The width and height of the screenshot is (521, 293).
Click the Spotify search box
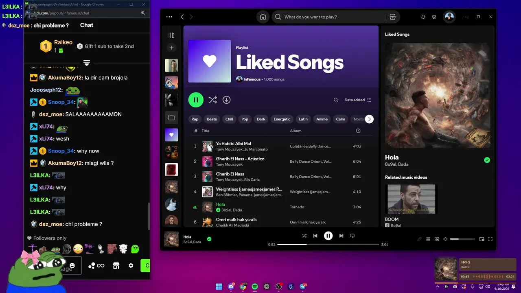coord(329,17)
